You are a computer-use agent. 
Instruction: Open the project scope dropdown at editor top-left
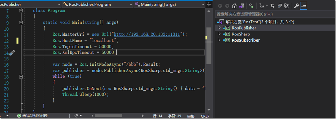tap(31, 5)
